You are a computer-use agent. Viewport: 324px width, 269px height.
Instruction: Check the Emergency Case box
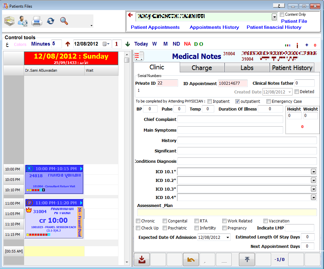point(268,102)
